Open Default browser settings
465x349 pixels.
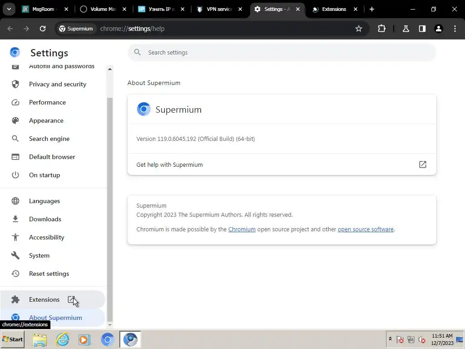pyautogui.click(x=53, y=157)
